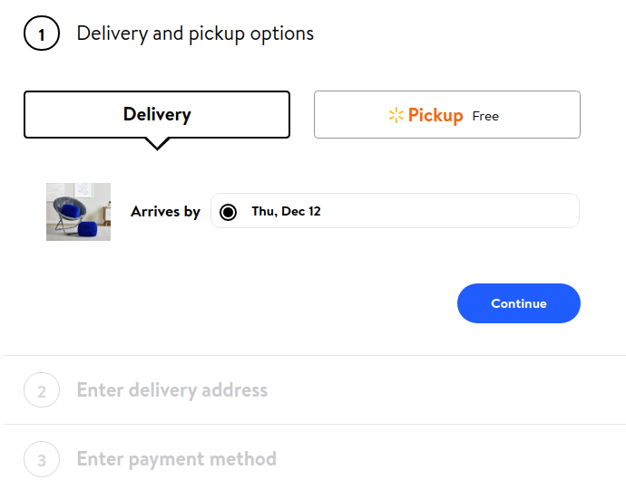Click the step 1 circle icon

coord(42,34)
